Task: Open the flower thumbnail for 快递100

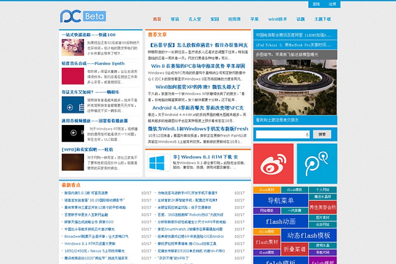Action: [73, 47]
